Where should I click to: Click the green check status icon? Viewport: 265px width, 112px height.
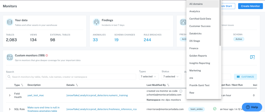click(215, 109)
